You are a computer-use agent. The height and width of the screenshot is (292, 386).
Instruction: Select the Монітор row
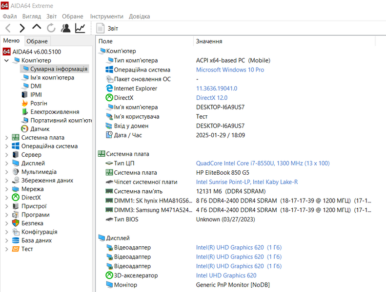pyautogui.click(x=236, y=285)
